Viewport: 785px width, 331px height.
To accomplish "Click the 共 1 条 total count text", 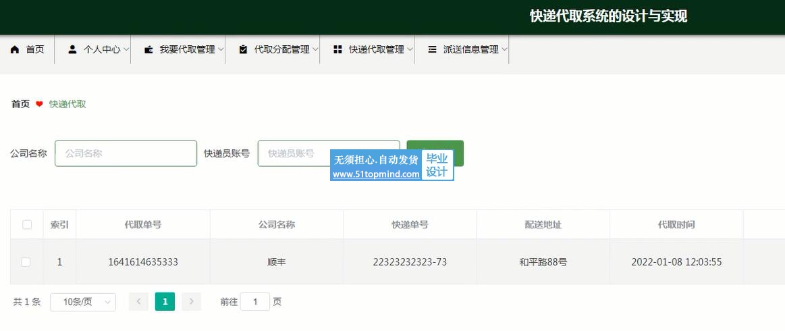I will click(x=26, y=302).
